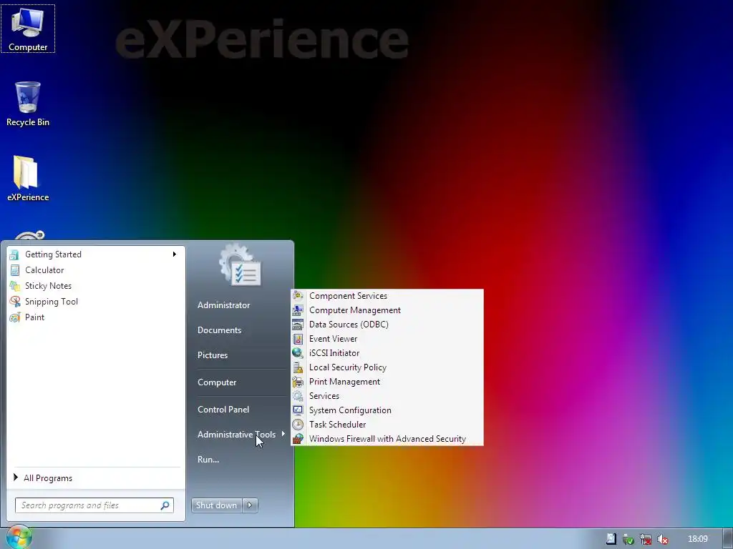Click the Show desktop strip at taskbar end
Screen dimensions: 733x549
[727, 539]
